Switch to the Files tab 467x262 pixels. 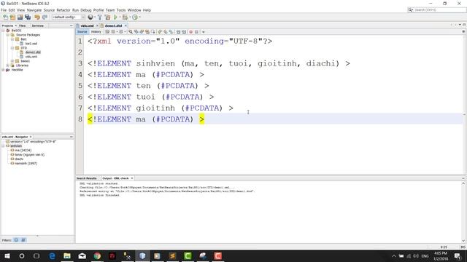tap(23, 26)
